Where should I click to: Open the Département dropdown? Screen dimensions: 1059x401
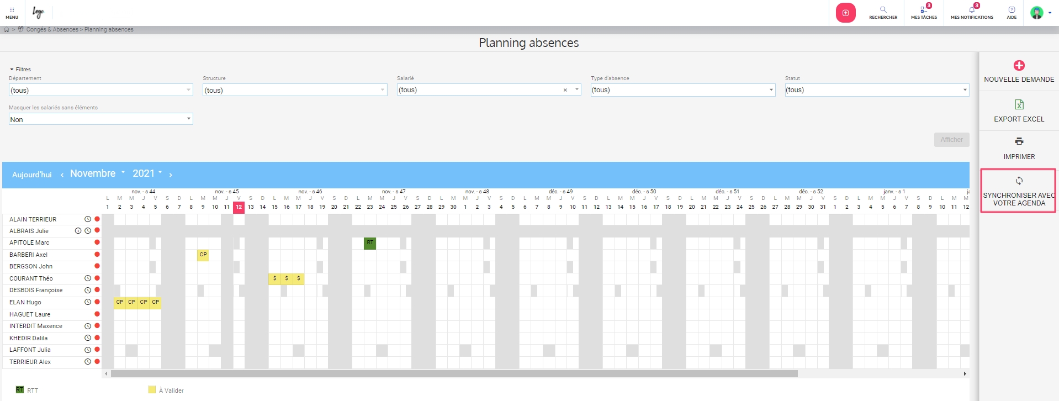click(x=100, y=90)
